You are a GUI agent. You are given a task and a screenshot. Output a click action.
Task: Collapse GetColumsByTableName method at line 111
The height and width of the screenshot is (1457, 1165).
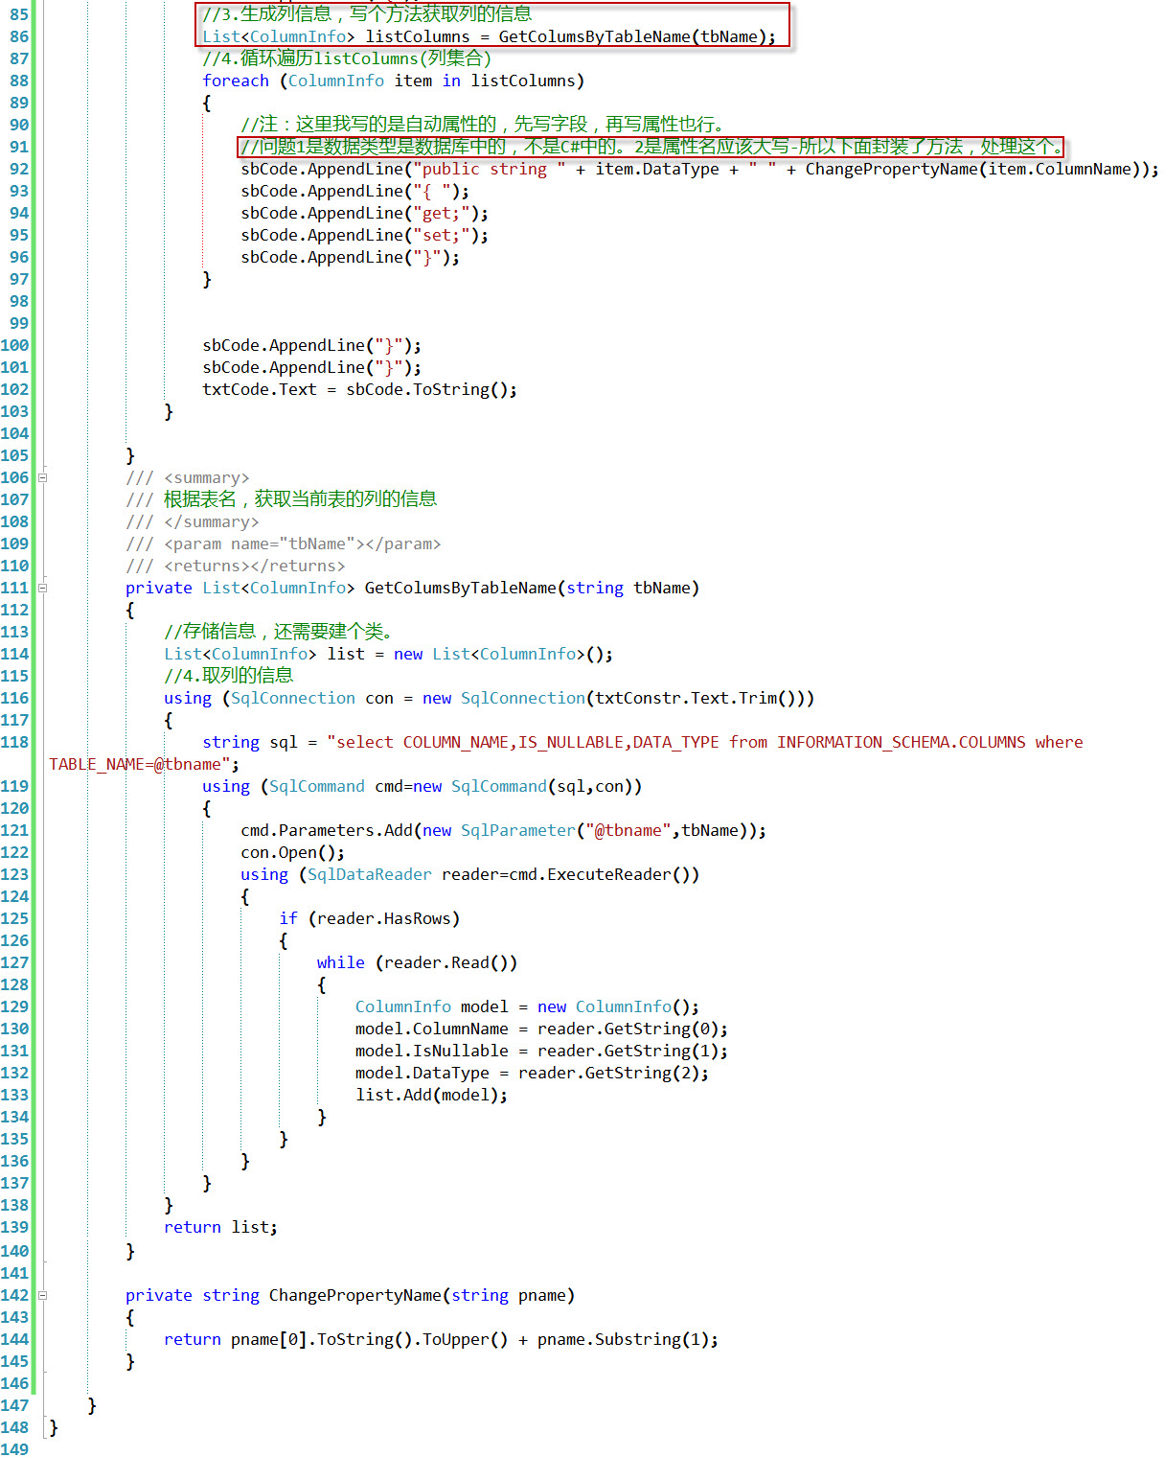click(x=42, y=588)
